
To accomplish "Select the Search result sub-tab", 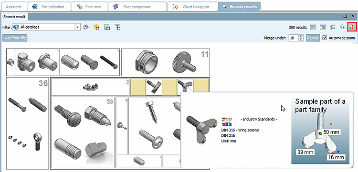I will [14, 17].
